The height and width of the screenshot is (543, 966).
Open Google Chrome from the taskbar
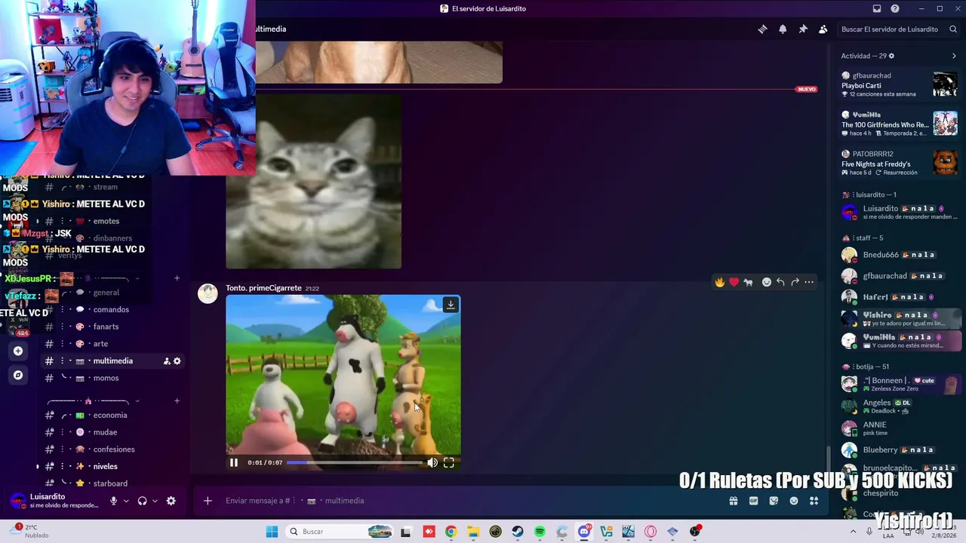tap(451, 532)
